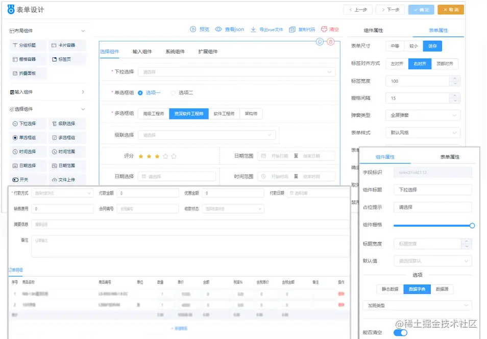Collapse the 选择组件 section
The height and width of the screenshot is (339, 487).
tap(83, 109)
